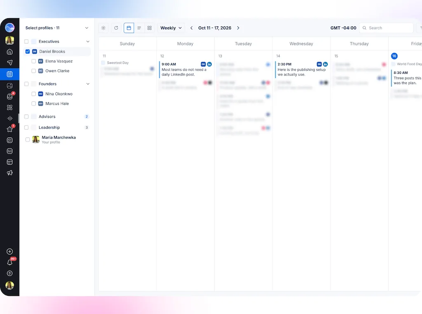This screenshot has height=314, width=422.
Task: Check the Elena Vasquez profile checkbox
Action: (x=34, y=61)
